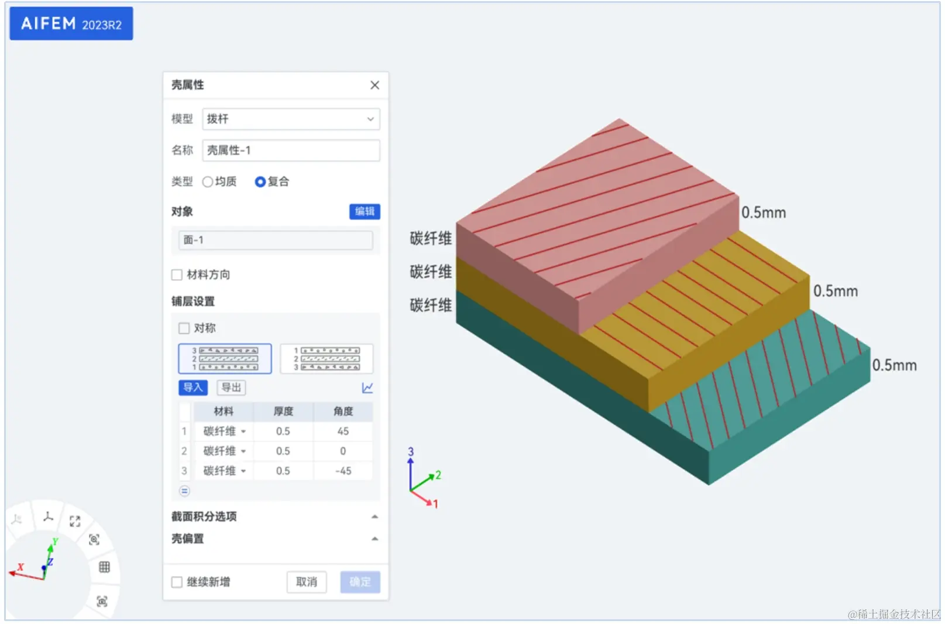This screenshot has height=624, width=945.
Task: Click the screenshot capture camera icon
Action: coord(102,601)
